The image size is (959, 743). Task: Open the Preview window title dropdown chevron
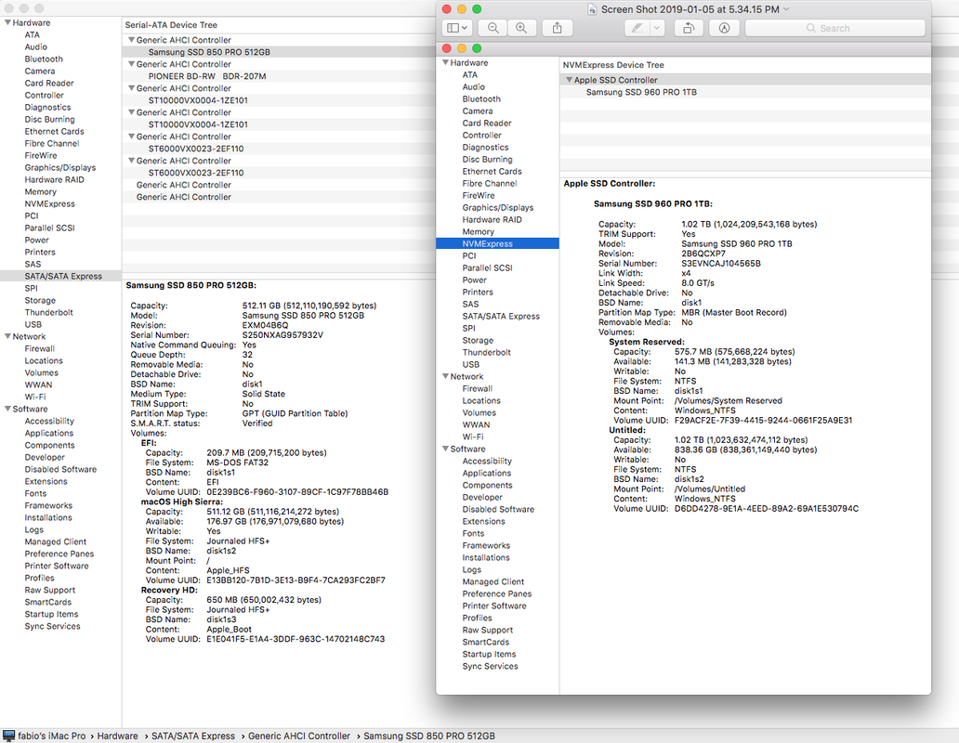(x=786, y=9)
